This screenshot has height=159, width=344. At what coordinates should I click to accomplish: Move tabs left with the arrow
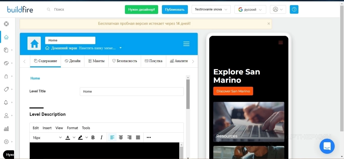pos(24,61)
